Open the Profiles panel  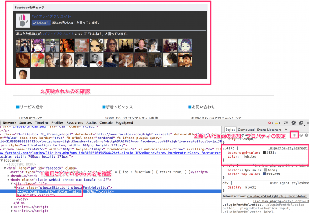pyautogui.click(x=58, y=123)
